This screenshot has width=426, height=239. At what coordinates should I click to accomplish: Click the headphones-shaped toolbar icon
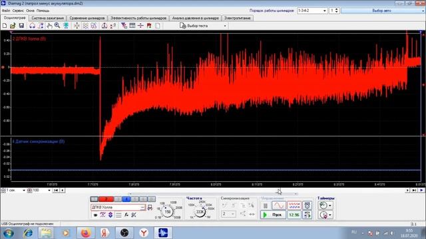(32, 26)
